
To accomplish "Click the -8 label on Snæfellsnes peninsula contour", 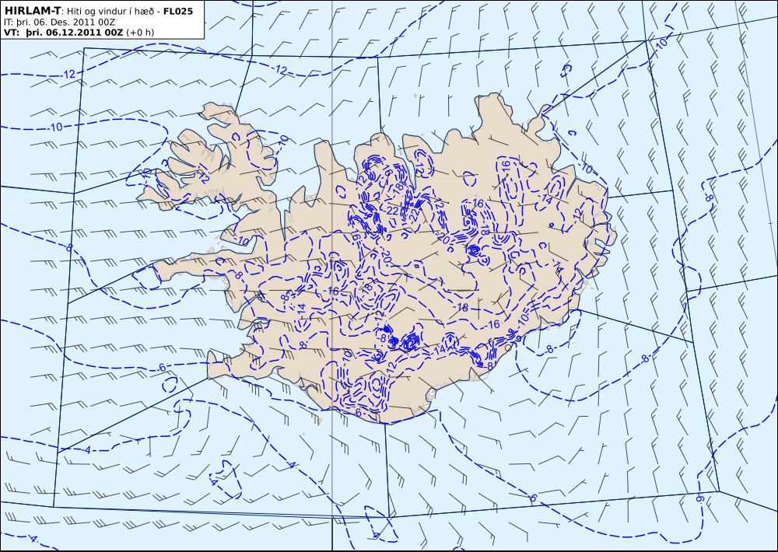I will click(239, 275).
